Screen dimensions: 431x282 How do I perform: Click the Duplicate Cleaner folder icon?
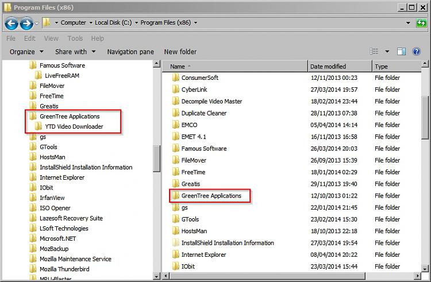175,113
